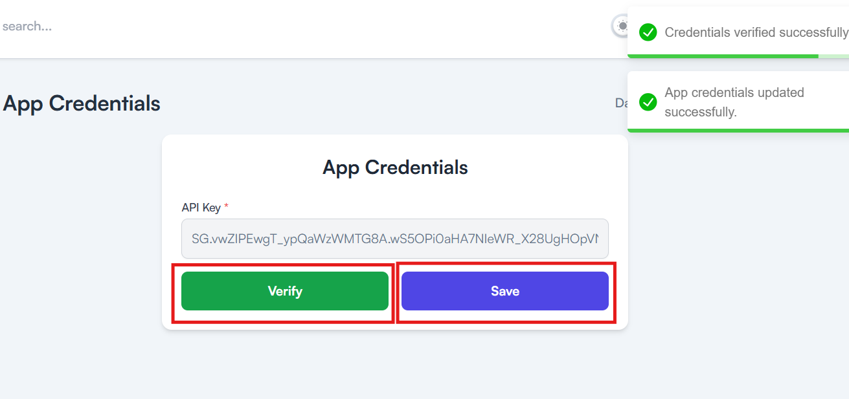Click the green bar under 'App credentials updated' toast

(x=738, y=131)
